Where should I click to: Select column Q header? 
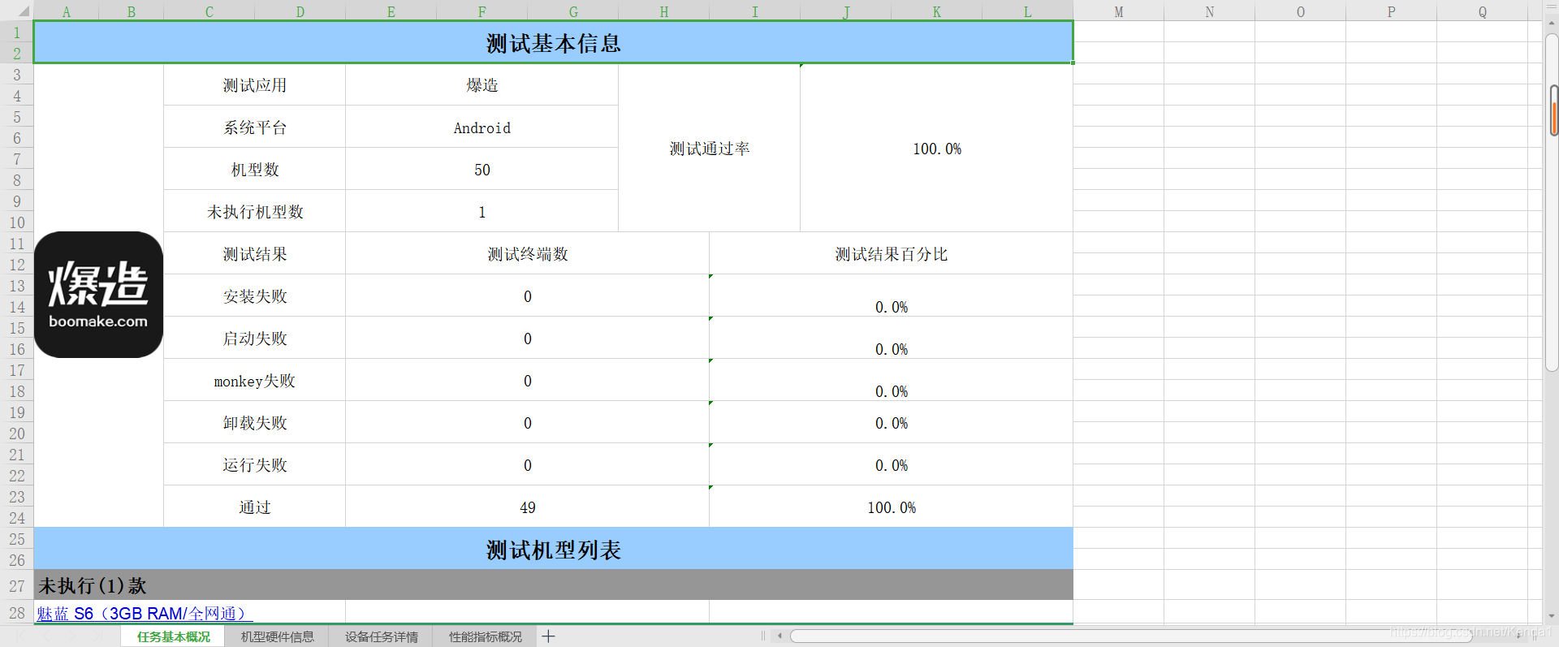point(1482,11)
